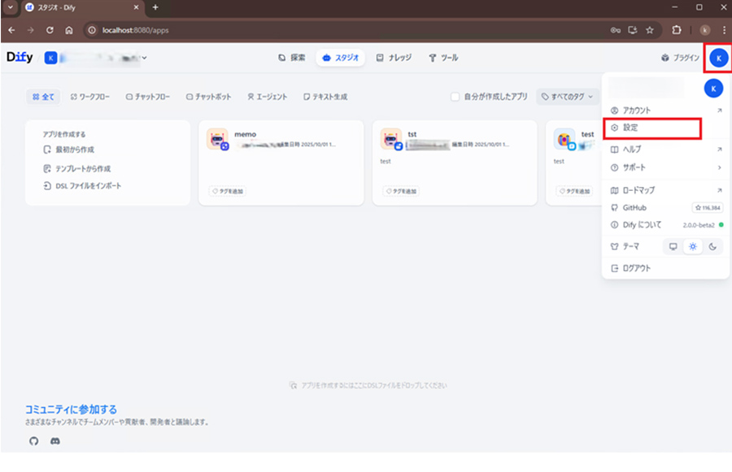Screen dimensions: 732x472
Task: Bookmark this page with star icon
Action: coord(650,30)
